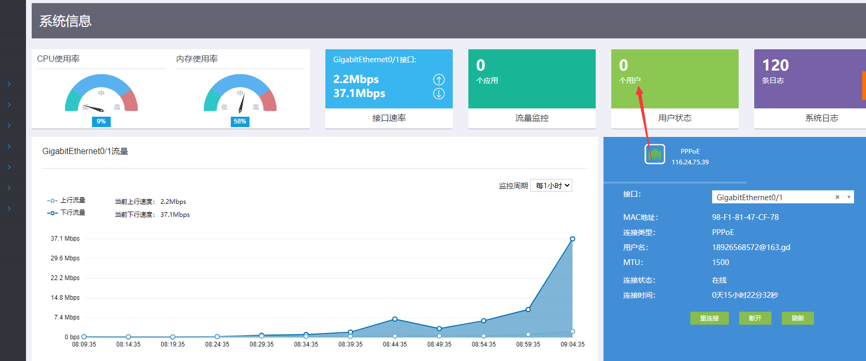Image resolution: width=866 pixels, height=361 pixels.
Task: Open the 用户状态 card label
Action: pyautogui.click(x=675, y=118)
